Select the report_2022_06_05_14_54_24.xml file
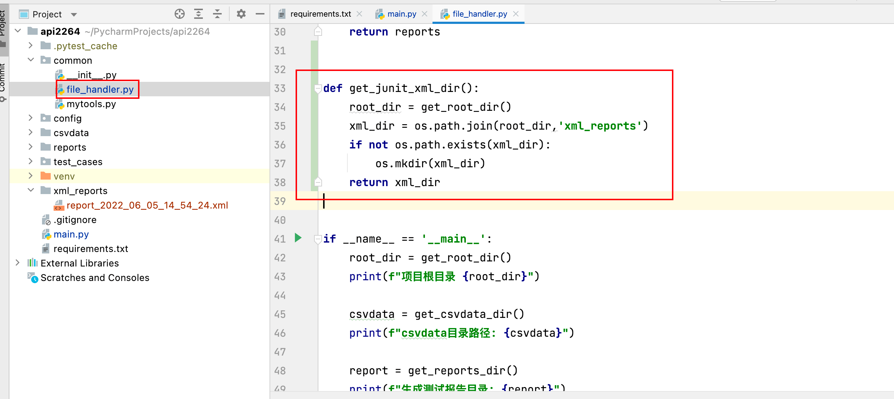Screen dimensions: 894x399 (147, 205)
